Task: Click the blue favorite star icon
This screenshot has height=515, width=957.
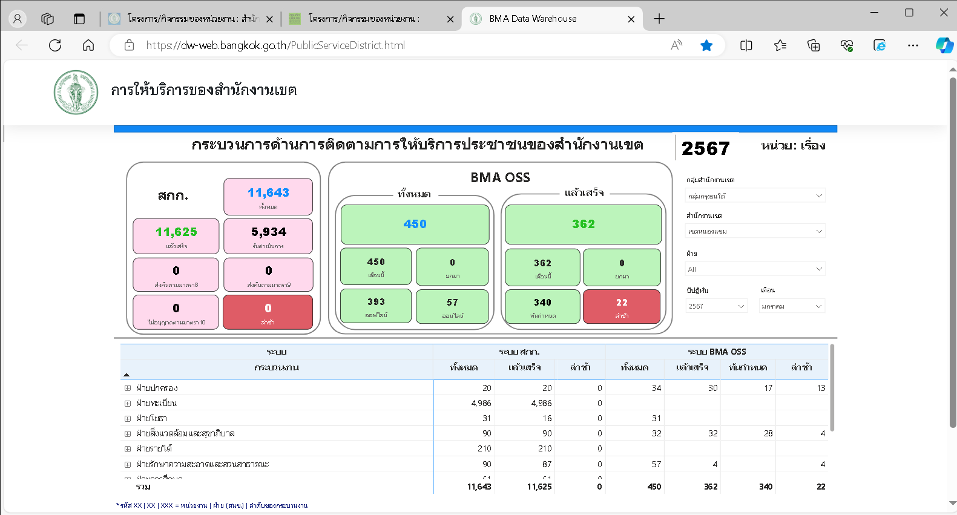Action: [x=706, y=45]
